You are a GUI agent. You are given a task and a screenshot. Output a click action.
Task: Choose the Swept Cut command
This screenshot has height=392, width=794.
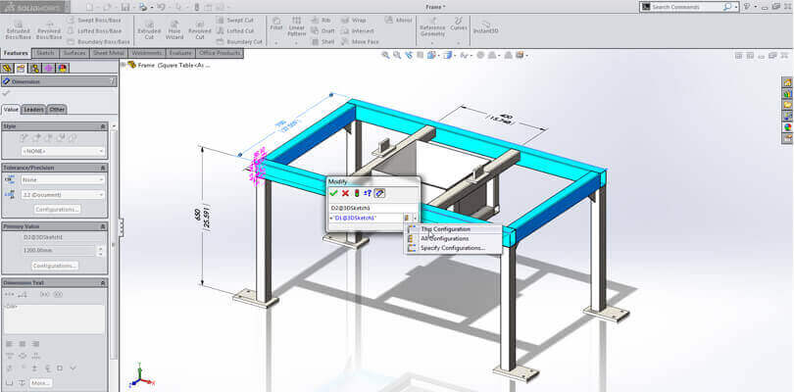click(x=235, y=21)
